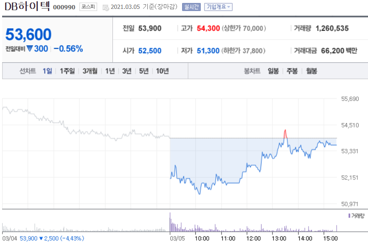368x246 pixels.
Task: Switch to the 3개월 chart period
Action: 90,71
